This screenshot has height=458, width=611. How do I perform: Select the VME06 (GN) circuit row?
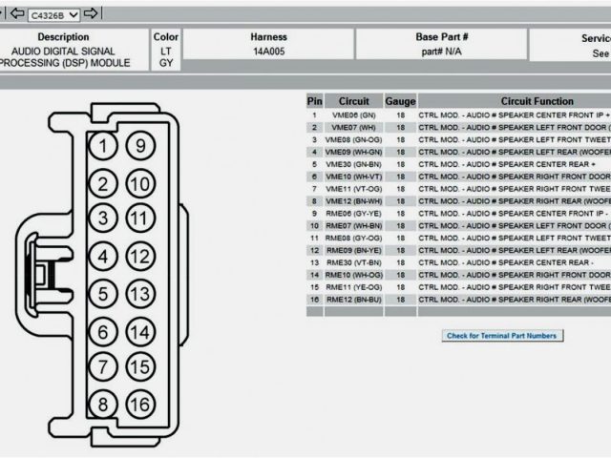[353, 114]
